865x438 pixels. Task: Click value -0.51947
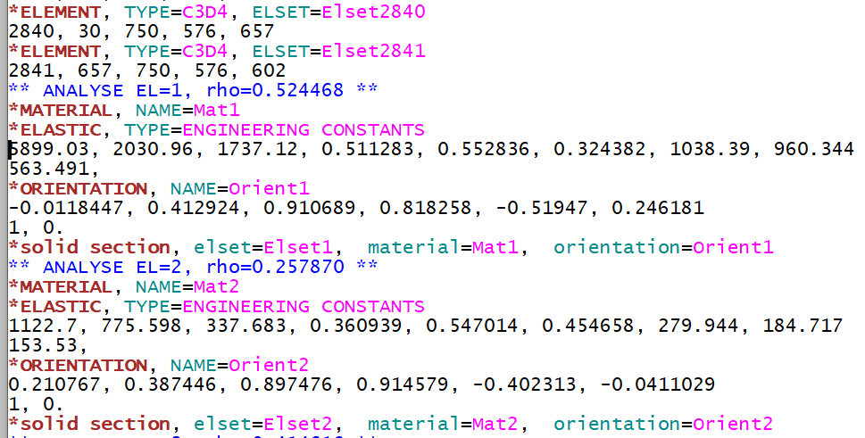(541, 208)
